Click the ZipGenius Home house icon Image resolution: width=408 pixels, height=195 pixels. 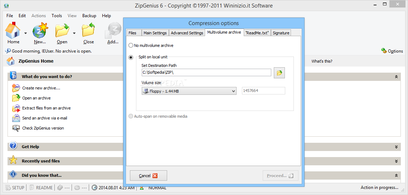11,61
